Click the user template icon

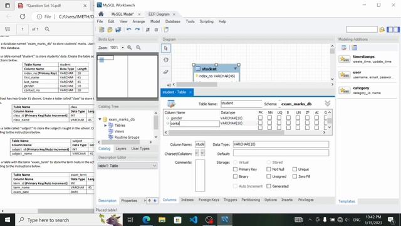(x=344, y=75)
